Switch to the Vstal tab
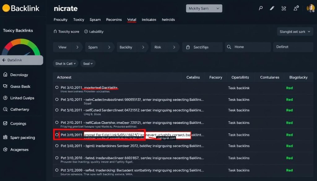The height and width of the screenshot is (181, 317). tap(131, 19)
